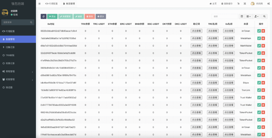
Task: Click the 搜索 input field above the table
Action: pyautogui.click(x=225, y=16)
